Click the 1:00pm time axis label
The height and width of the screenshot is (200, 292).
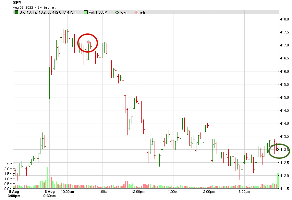click(x=174, y=192)
